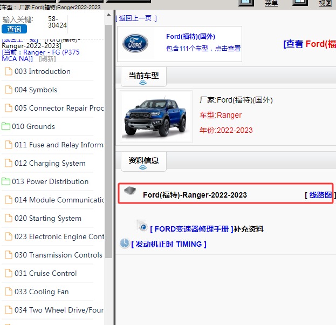The width and height of the screenshot is (336, 325).
Task: Click 车型:Ranger text
Action: pyautogui.click(x=221, y=115)
